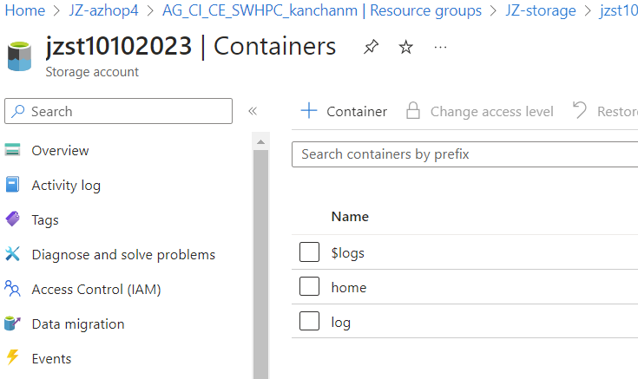Open the more options ellipsis menu
The width and height of the screenshot is (638, 379).
pos(440,48)
